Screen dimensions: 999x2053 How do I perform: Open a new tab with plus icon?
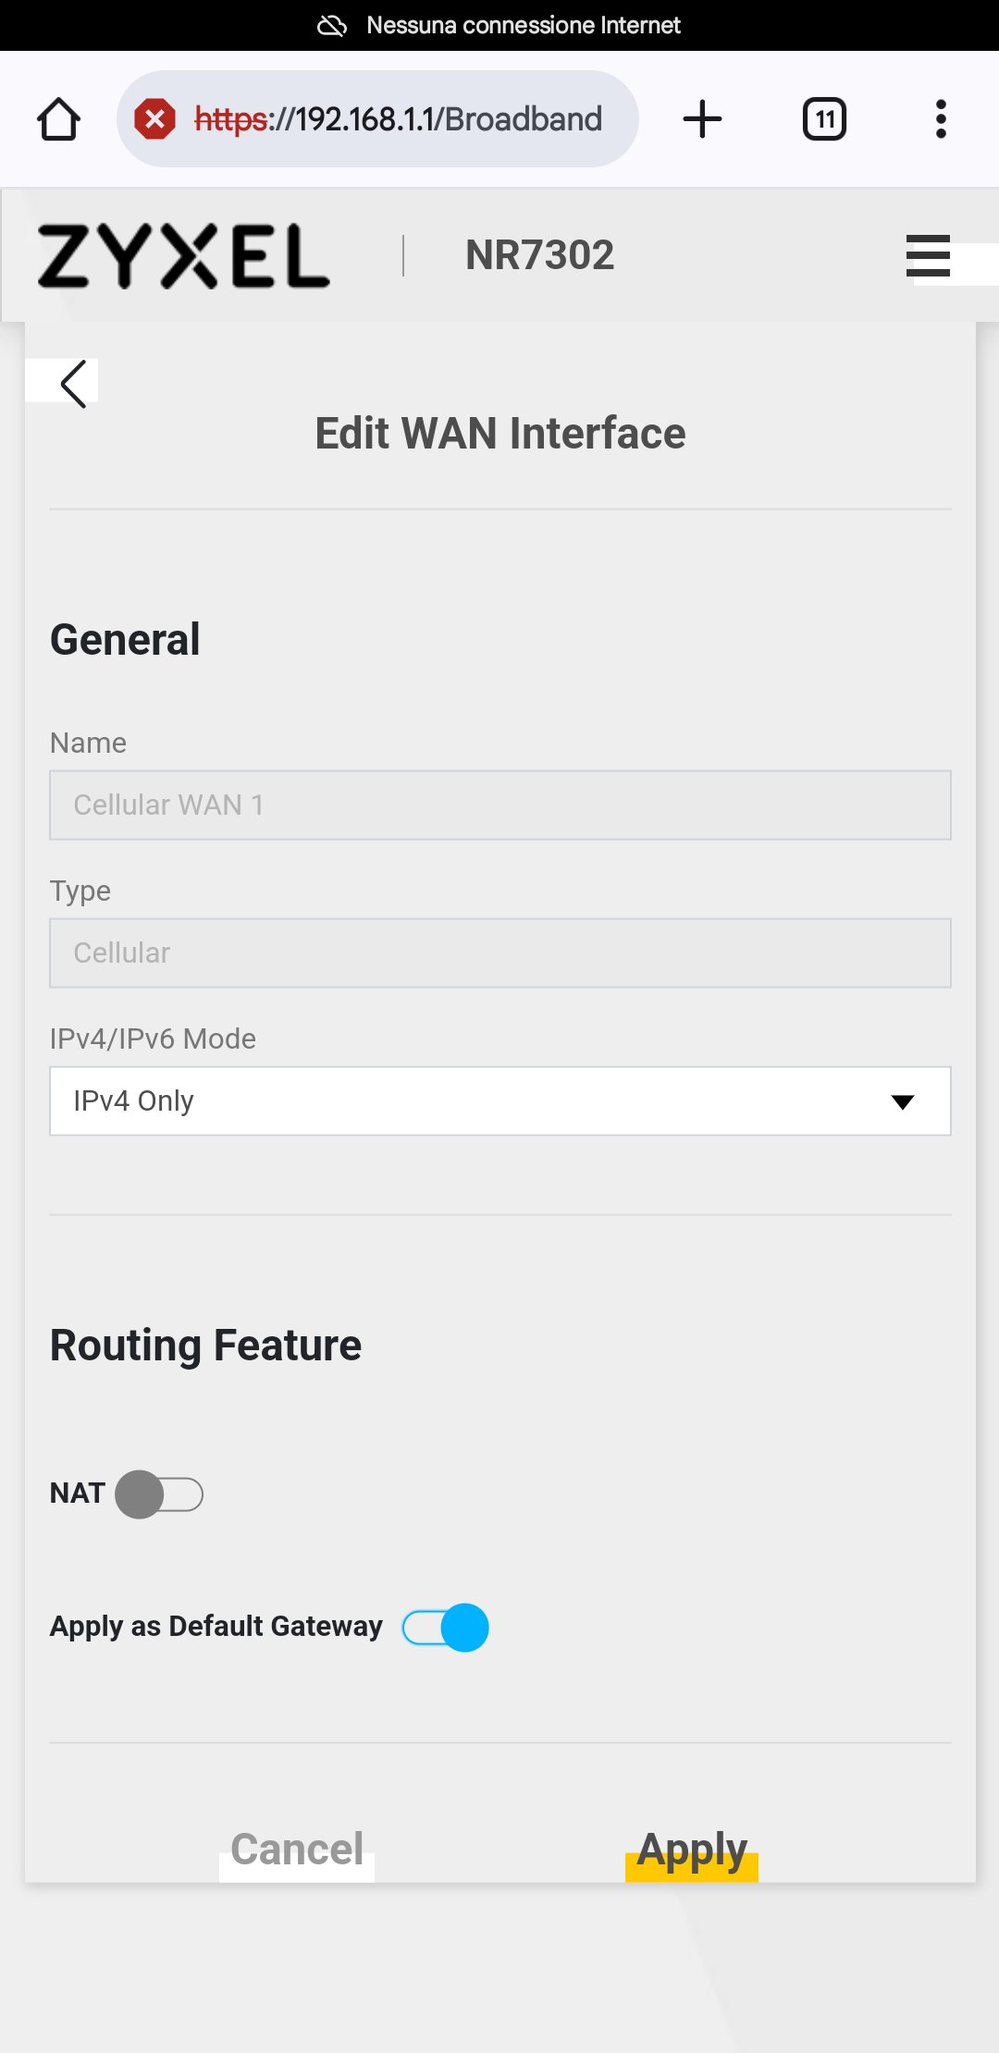[702, 119]
